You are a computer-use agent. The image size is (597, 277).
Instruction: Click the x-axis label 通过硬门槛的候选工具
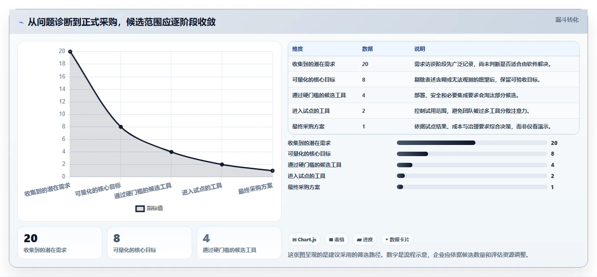pos(143,191)
